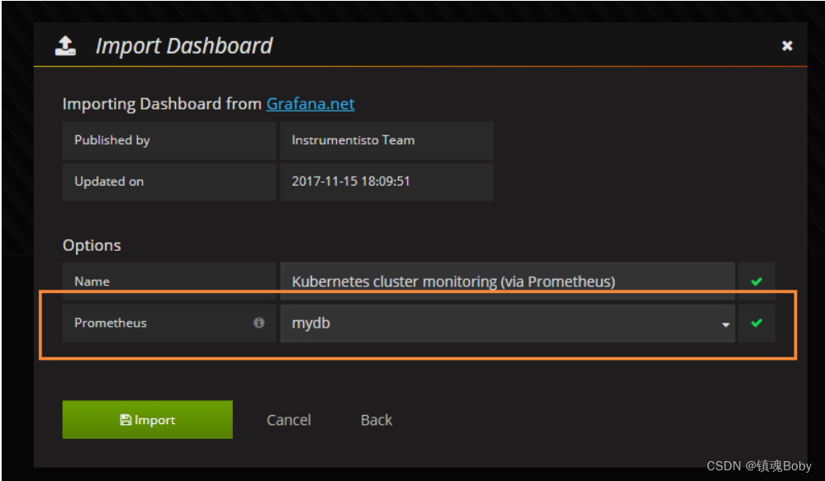
Task: Click the Import Dashboard title text
Action: click(184, 45)
